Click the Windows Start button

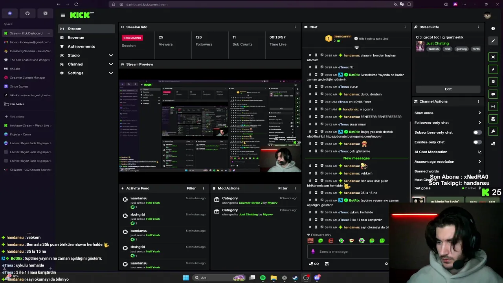(186, 277)
